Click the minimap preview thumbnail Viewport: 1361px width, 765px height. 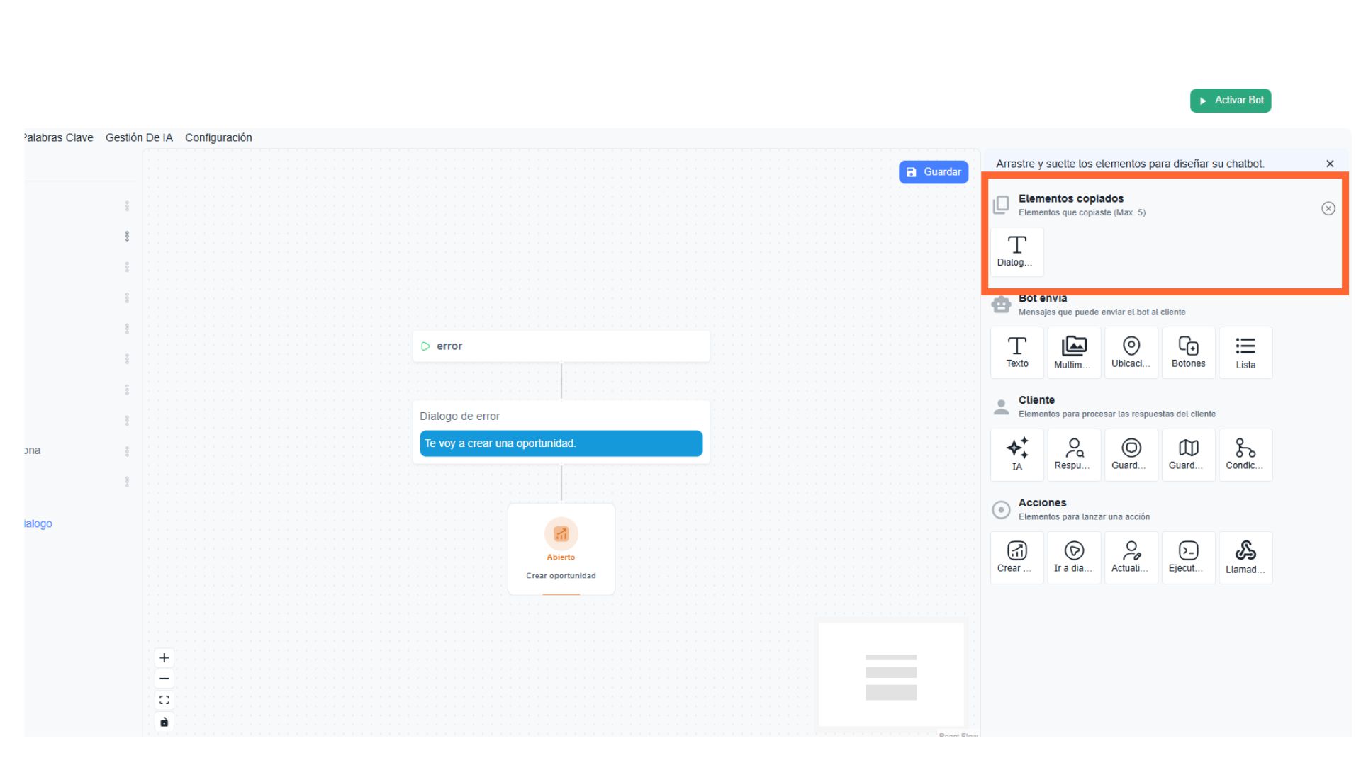point(890,675)
